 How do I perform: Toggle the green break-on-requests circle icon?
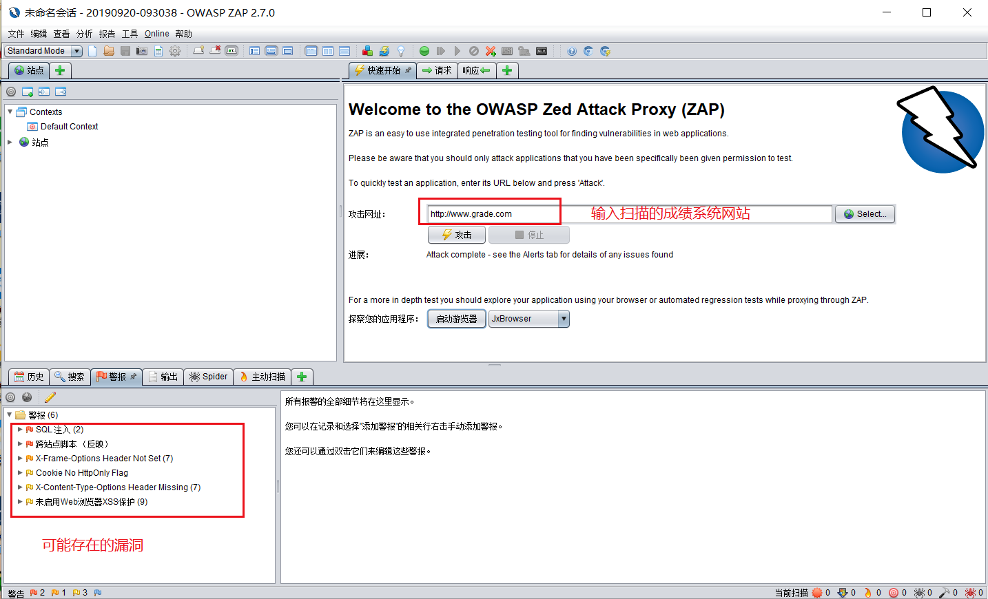point(424,51)
